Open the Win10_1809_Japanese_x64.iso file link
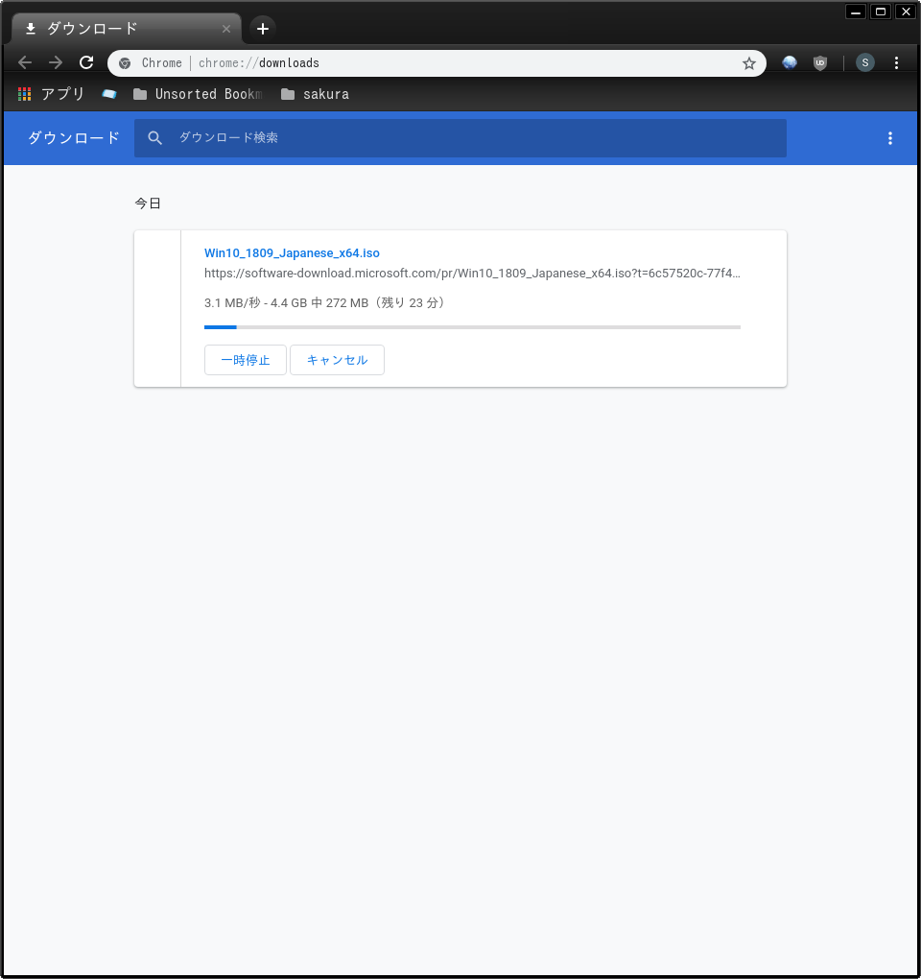The height and width of the screenshot is (979, 921). (x=292, y=252)
